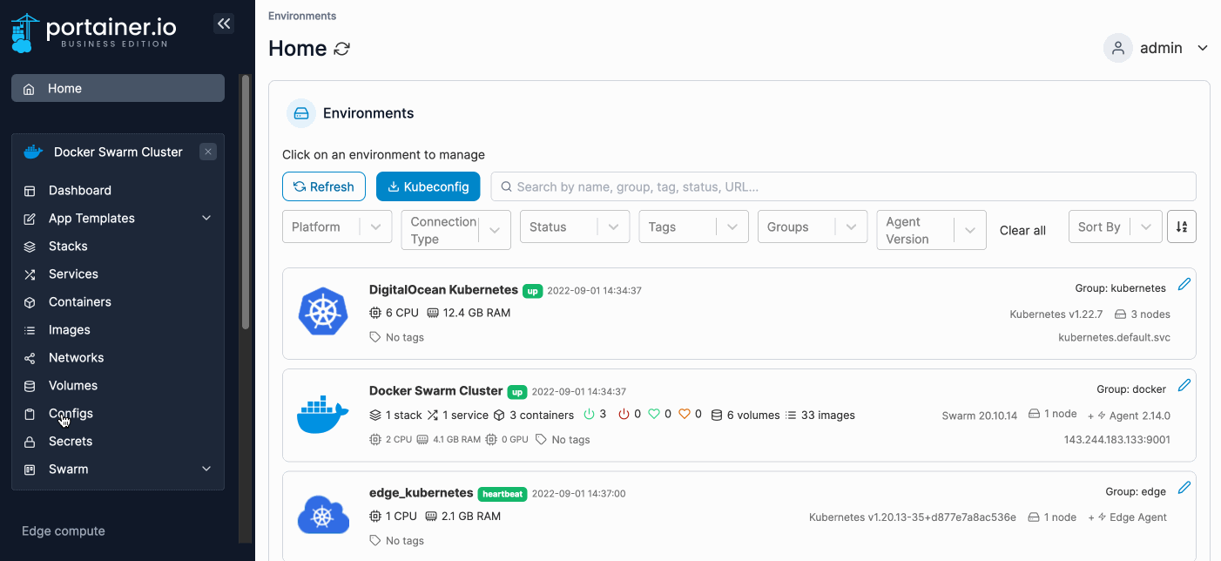
Task: Select Home in the navigation menu
Action: [x=66, y=87]
